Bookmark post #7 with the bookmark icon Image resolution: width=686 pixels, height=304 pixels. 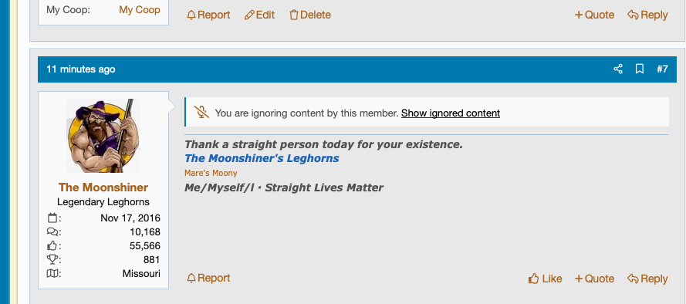coord(639,69)
